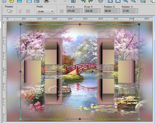Click the Save disk icon
Image resolution: width=155 pixels, height=123 pixels.
(x=29, y=1)
